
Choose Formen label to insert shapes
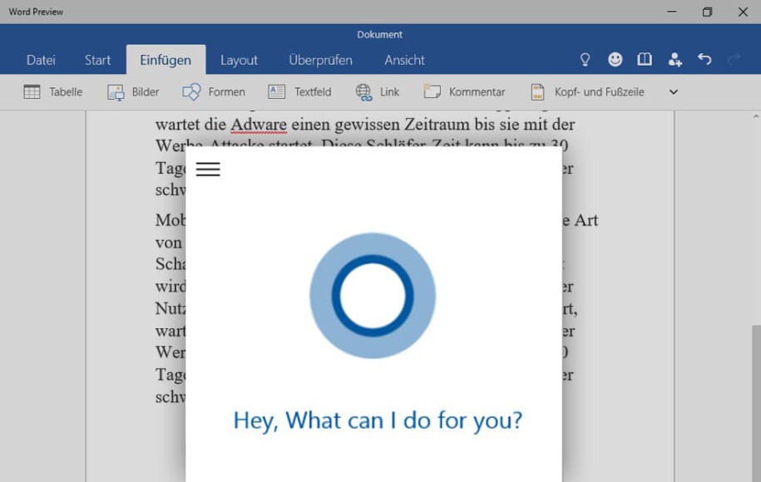227,91
